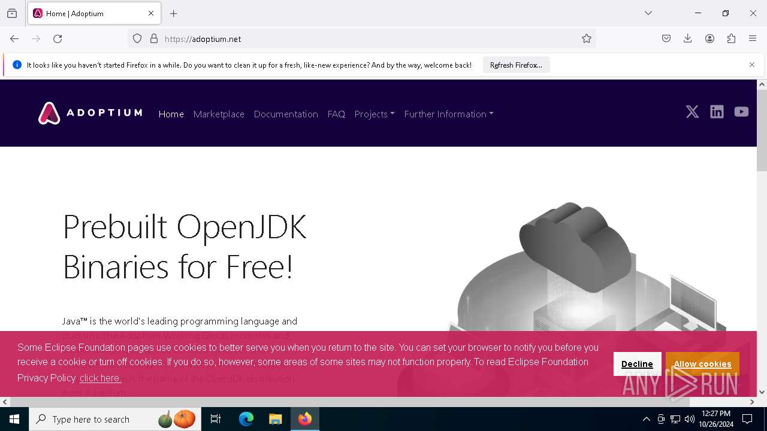This screenshot has height=431, width=767.
Task: Open the taskbar clock and date
Action: [x=716, y=419]
